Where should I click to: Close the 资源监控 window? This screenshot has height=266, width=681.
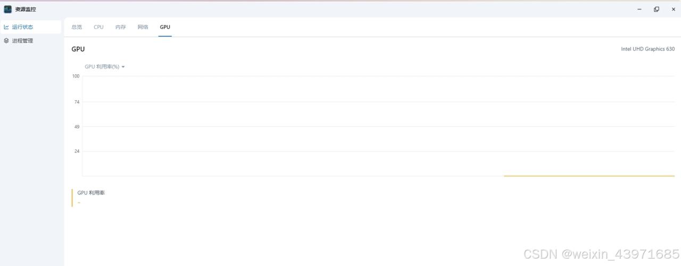(x=674, y=9)
